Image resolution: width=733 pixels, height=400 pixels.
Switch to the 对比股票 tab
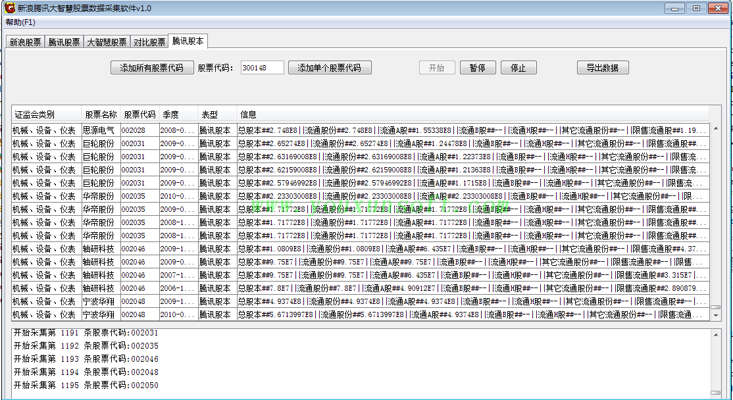pyautogui.click(x=149, y=42)
